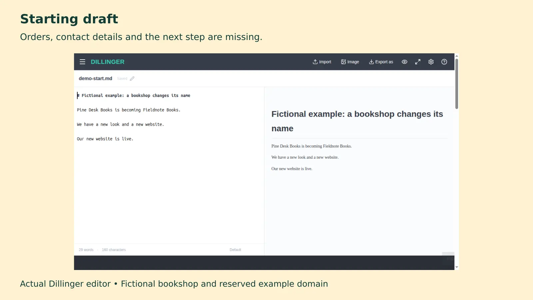The width and height of the screenshot is (533, 300).
Task: Click the vertical scrollbar thumb
Action: pos(457,84)
